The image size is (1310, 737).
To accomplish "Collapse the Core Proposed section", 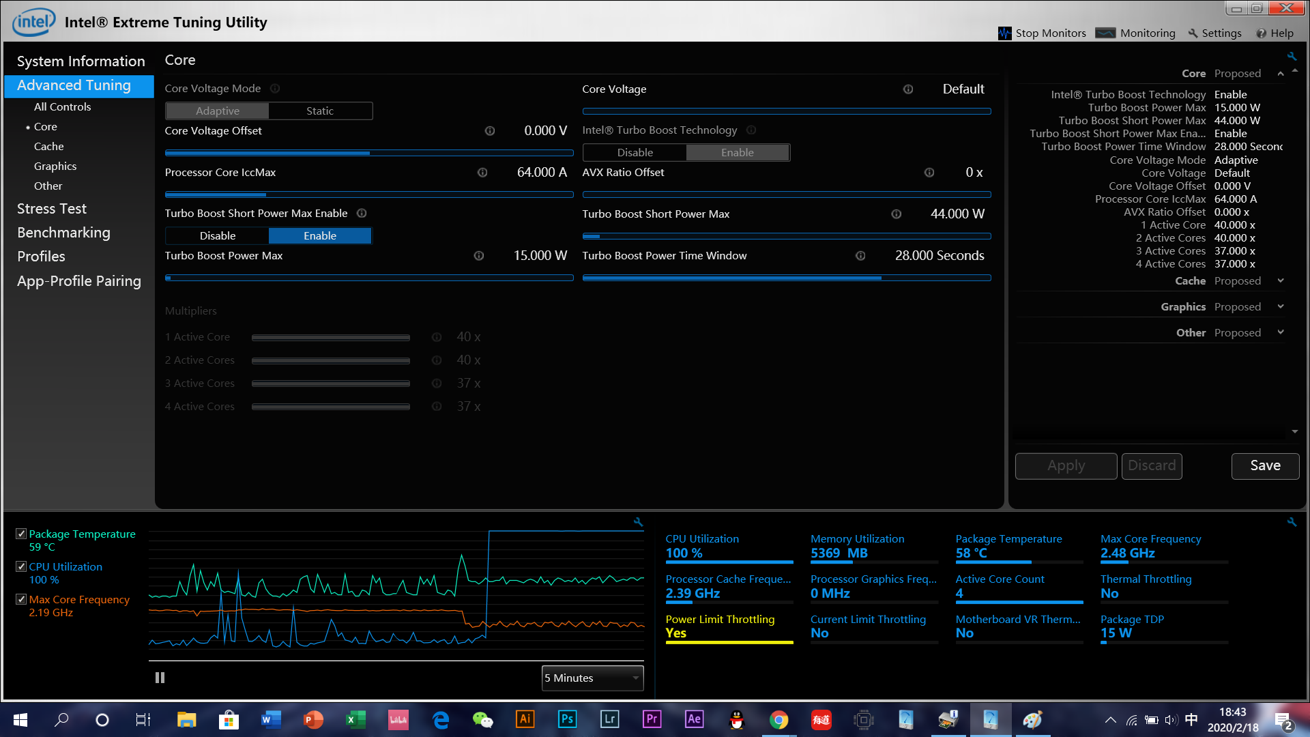I will point(1281,74).
